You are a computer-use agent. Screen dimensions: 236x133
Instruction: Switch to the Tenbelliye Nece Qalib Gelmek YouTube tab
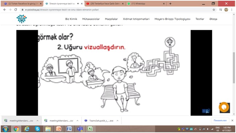click(x=105, y=4)
